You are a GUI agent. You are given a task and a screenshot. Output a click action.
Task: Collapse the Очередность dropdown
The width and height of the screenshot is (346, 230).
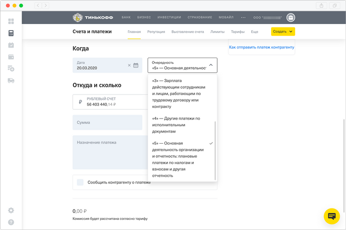[x=210, y=65]
